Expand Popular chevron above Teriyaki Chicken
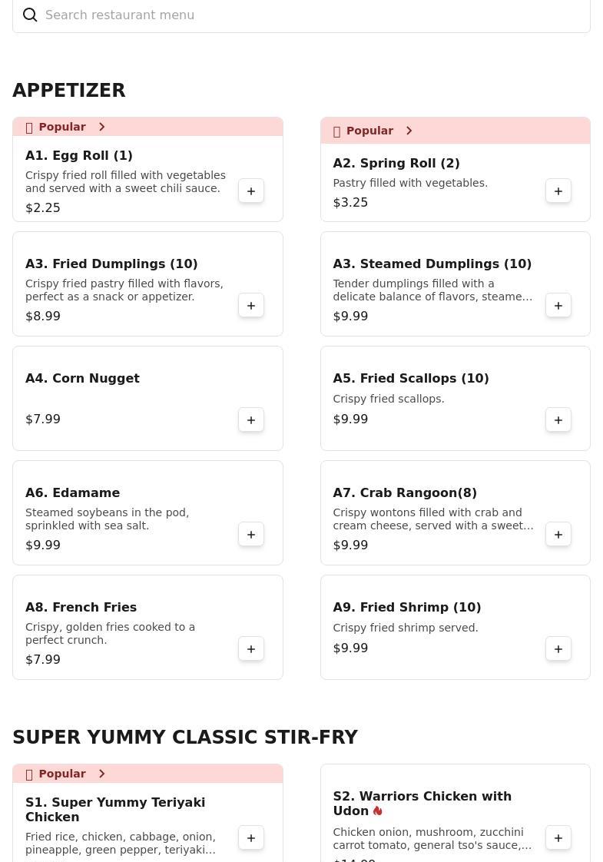The image size is (603, 862). pyautogui.click(x=101, y=774)
